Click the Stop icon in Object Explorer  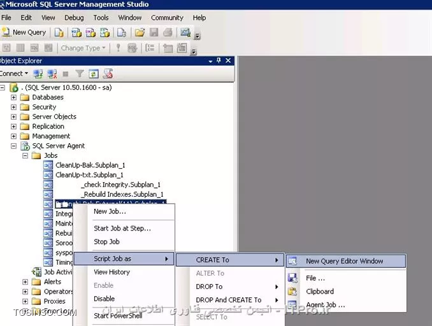[x=66, y=74]
